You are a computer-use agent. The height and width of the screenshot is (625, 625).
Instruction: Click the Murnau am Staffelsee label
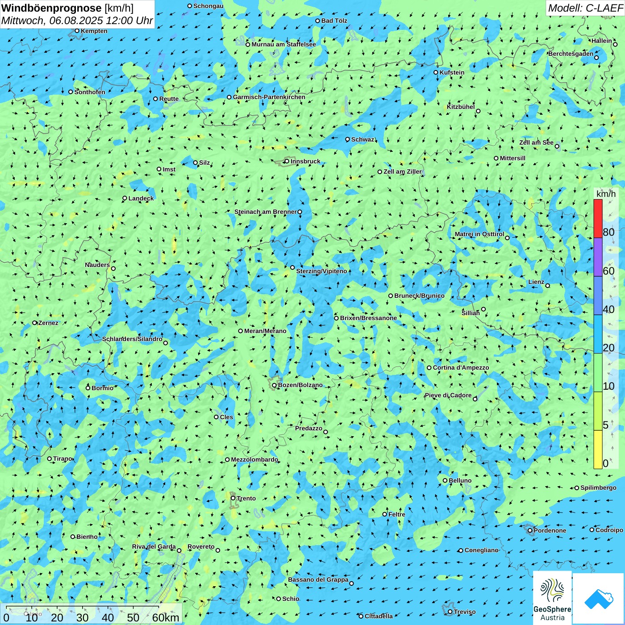[x=283, y=44]
